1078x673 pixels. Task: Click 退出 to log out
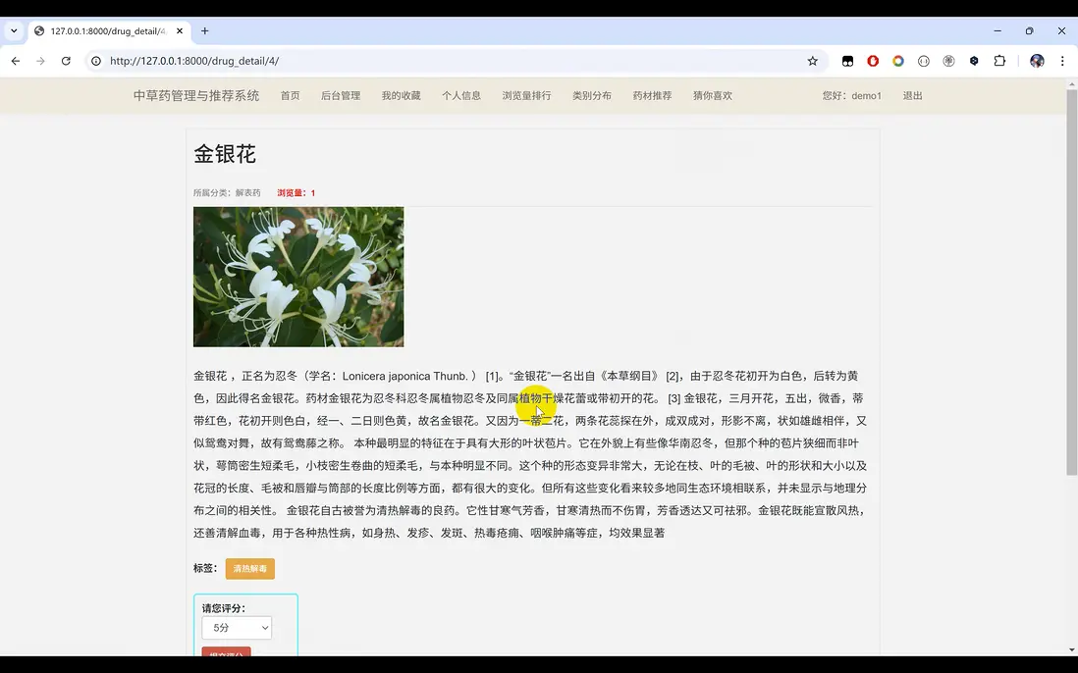(x=912, y=95)
